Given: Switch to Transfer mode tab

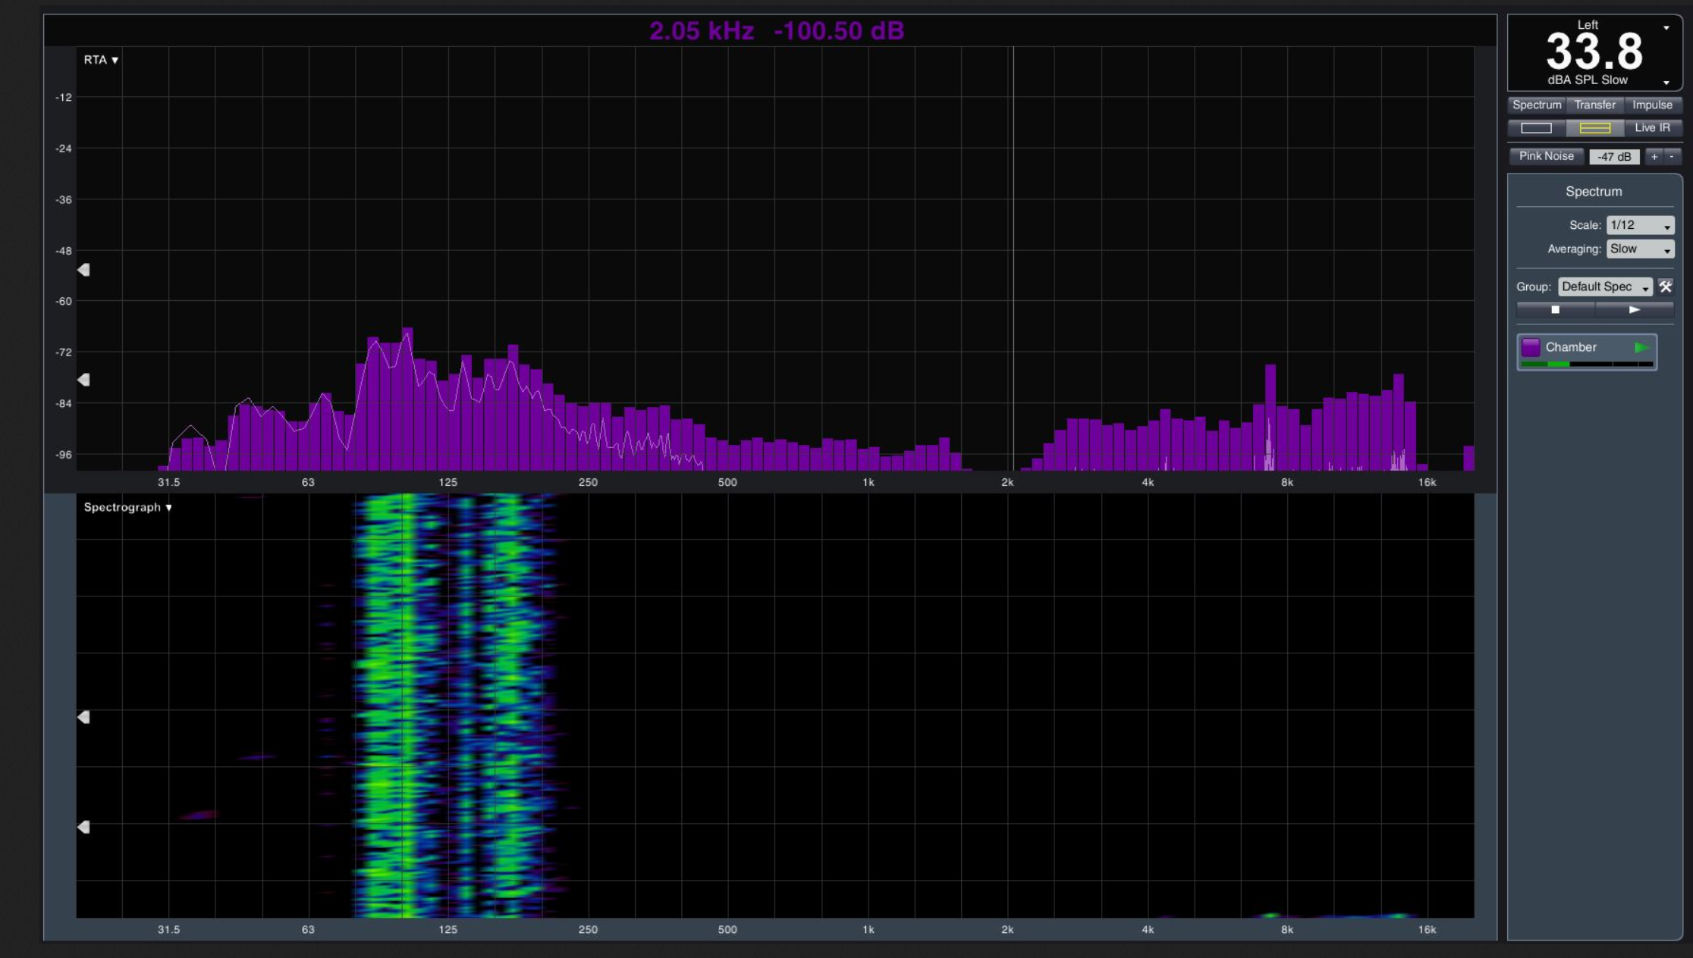Looking at the screenshot, I should click(x=1594, y=105).
